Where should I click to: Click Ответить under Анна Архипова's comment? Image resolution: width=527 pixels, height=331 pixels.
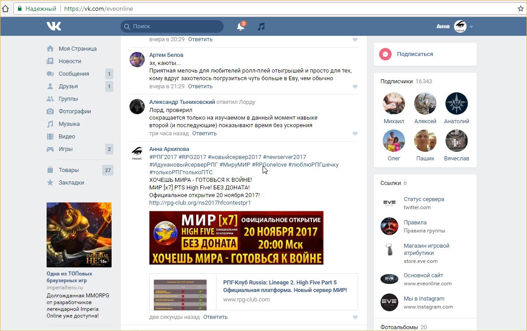pos(216,317)
